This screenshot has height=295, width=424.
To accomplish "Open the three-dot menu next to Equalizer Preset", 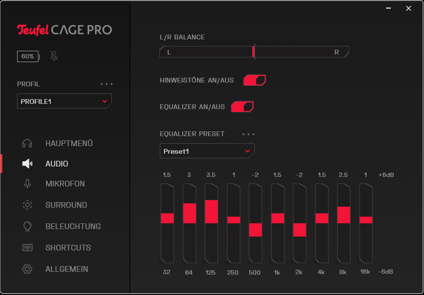I will (x=248, y=134).
